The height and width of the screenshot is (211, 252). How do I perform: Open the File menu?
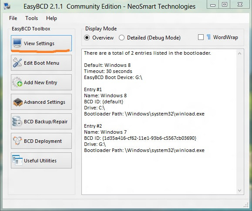[13, 18]
